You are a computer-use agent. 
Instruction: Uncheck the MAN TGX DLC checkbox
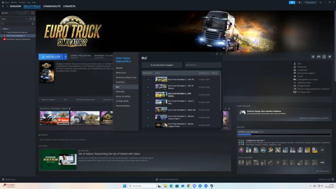148,110
